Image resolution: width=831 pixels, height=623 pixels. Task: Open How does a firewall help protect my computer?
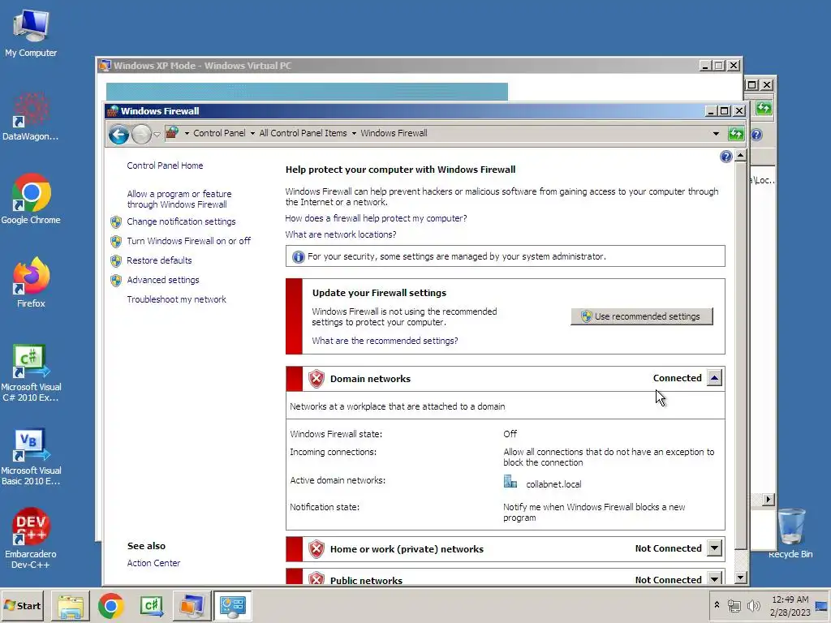(x=376, y=218)
